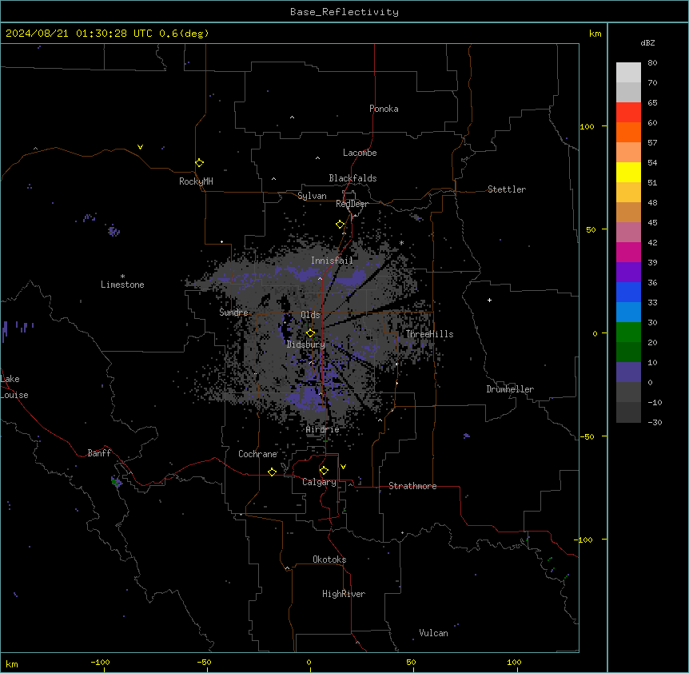Image resolution: width=689 pixels, height=673 pixels.
Task: Select the light gray 80 dBZ swatch
Action: click(x=628, y=72)
